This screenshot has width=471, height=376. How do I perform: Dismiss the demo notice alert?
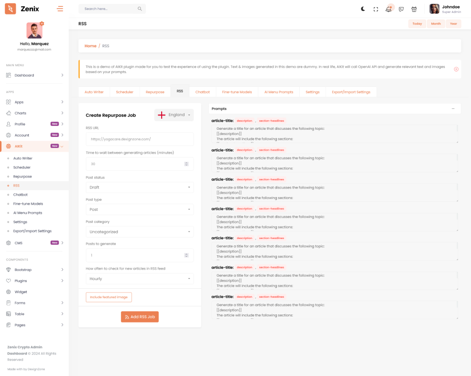(x=456, y=69)
